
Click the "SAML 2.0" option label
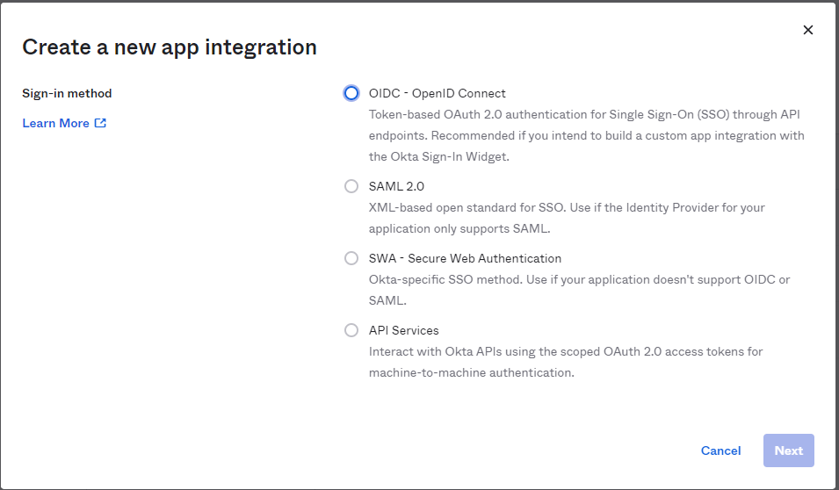click(396, 186)
